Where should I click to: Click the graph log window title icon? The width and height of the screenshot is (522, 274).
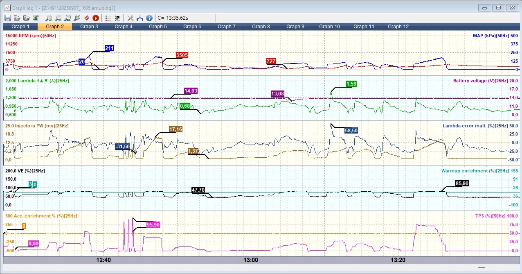pos(7,7)
